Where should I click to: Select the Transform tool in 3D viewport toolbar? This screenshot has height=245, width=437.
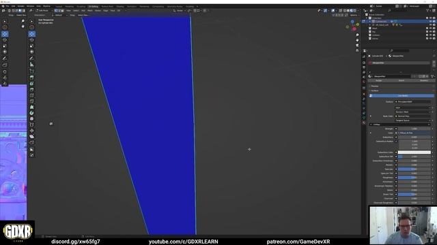tap(32, 52)
